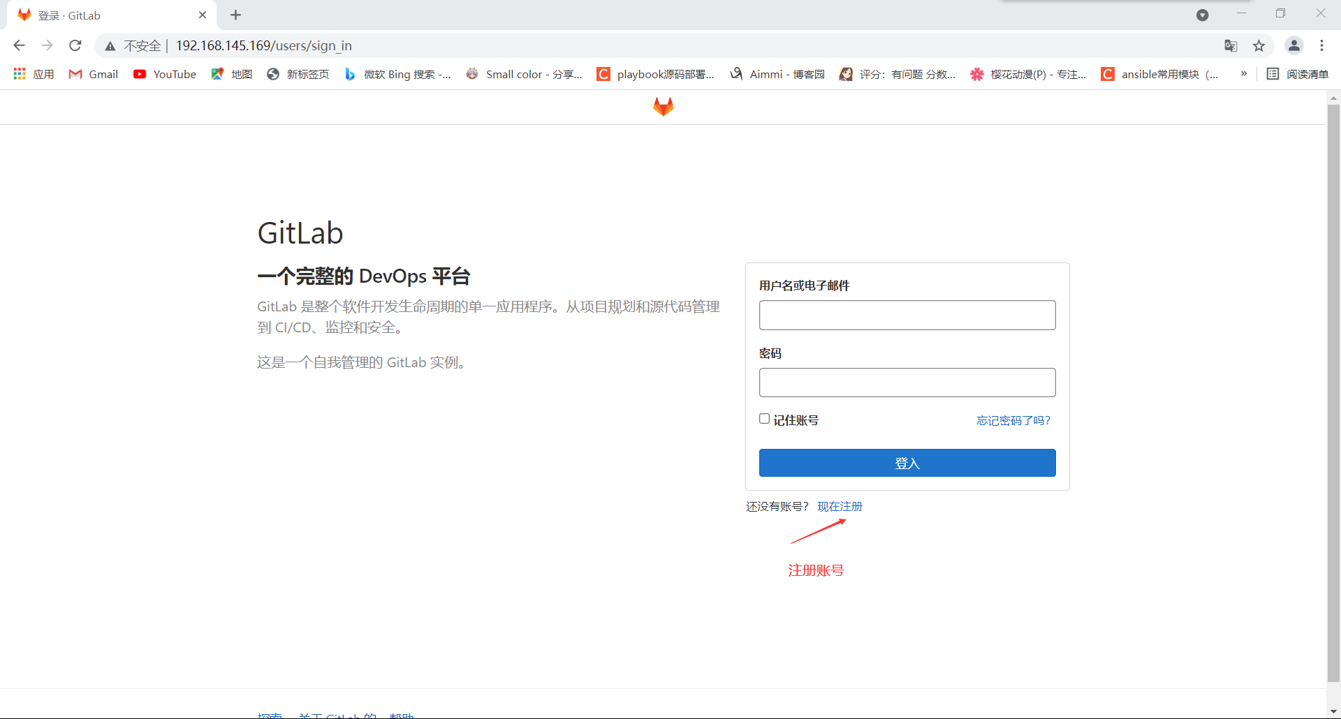This screenshot has height=719, width=1341.
Task: Open the ansible常用模块 bookmark
Action: (1159, 74)
